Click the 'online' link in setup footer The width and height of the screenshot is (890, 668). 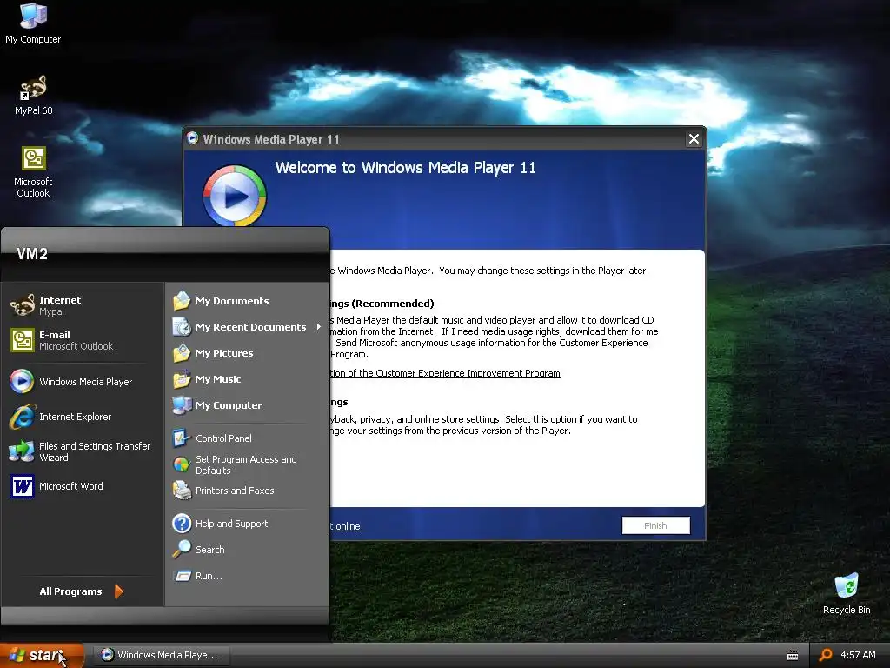(345, 526)
